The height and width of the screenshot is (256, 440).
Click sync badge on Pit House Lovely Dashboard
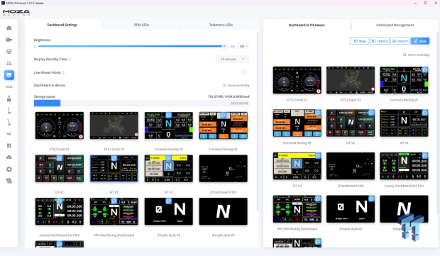click(x=425, y=155)
